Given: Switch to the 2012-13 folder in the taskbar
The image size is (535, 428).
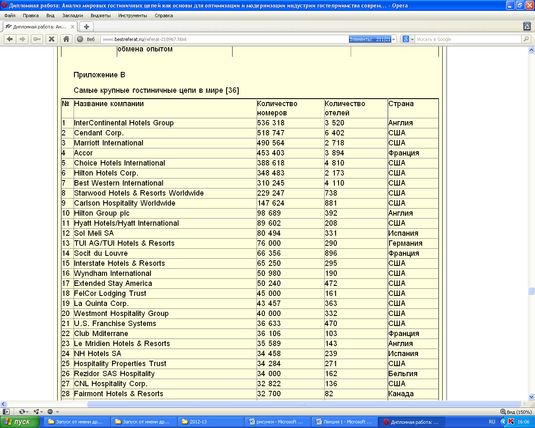Looking at the screenshot, I should pos(211,422).
